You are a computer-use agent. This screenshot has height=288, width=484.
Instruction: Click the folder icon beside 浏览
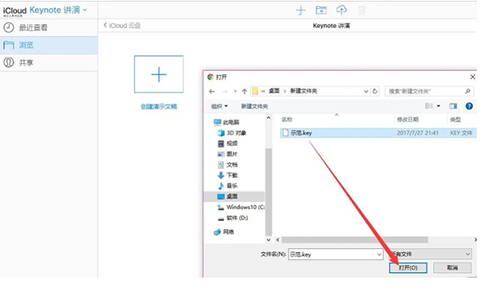[x=9, y=45]
